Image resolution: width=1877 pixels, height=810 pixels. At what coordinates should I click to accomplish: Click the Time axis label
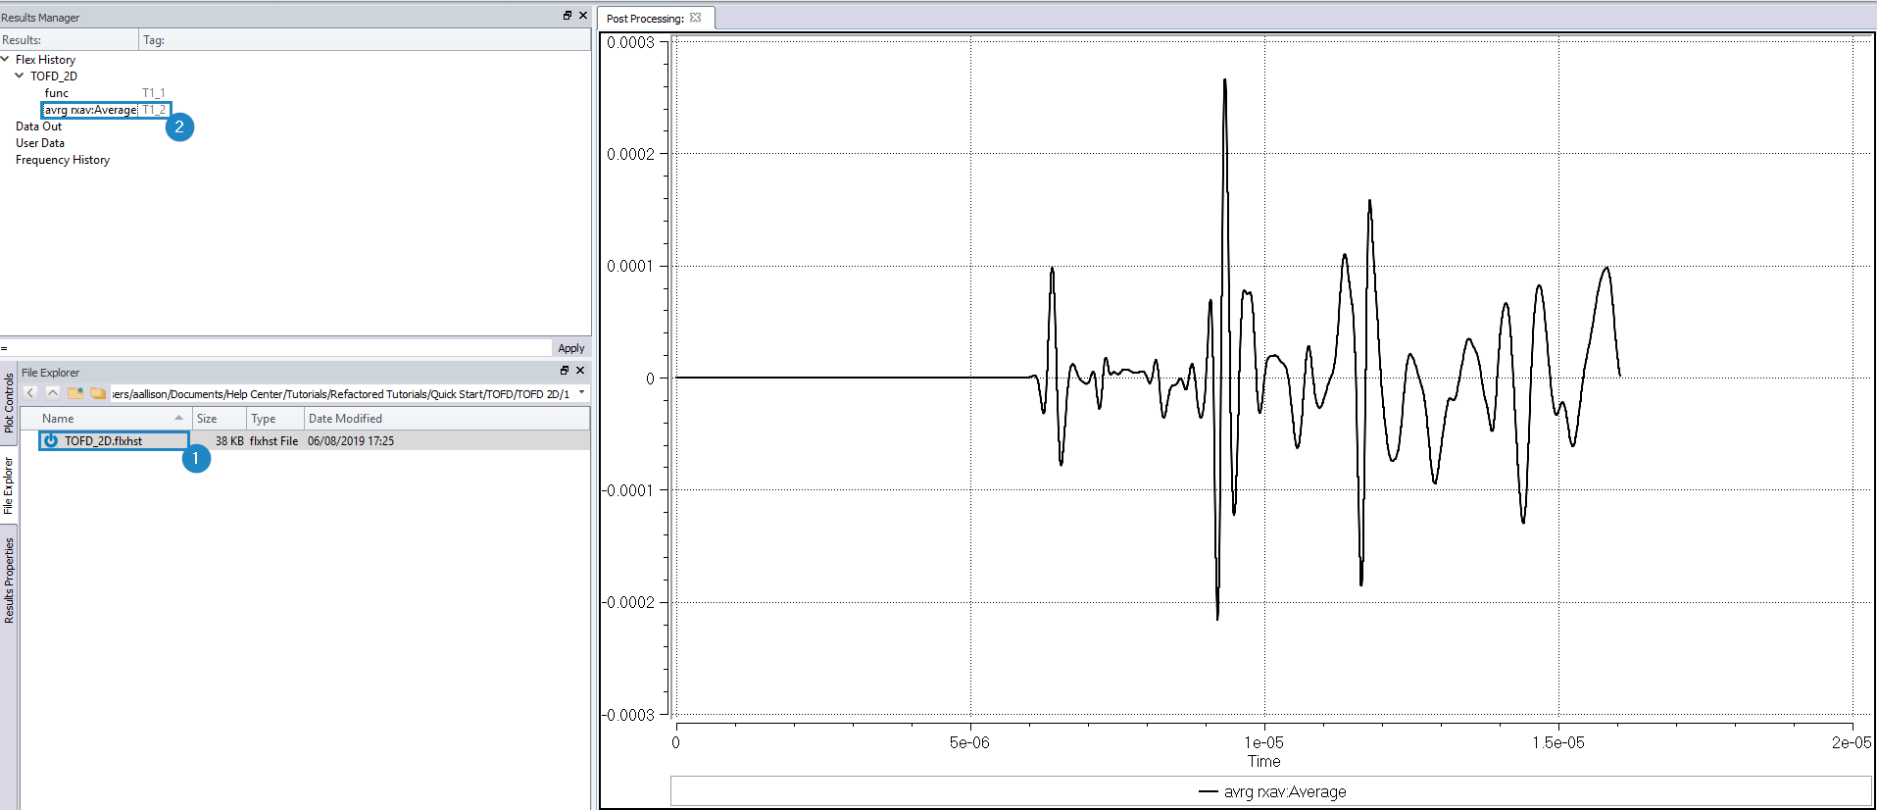[1263, 761]
